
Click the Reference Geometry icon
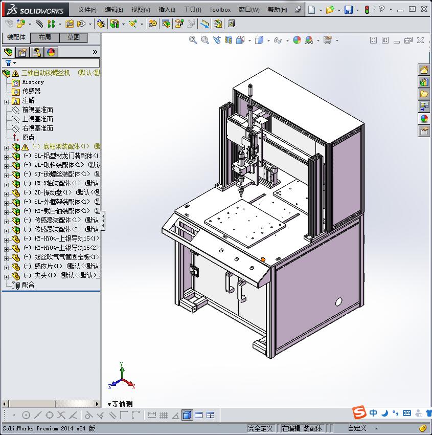tap(133, 24)
